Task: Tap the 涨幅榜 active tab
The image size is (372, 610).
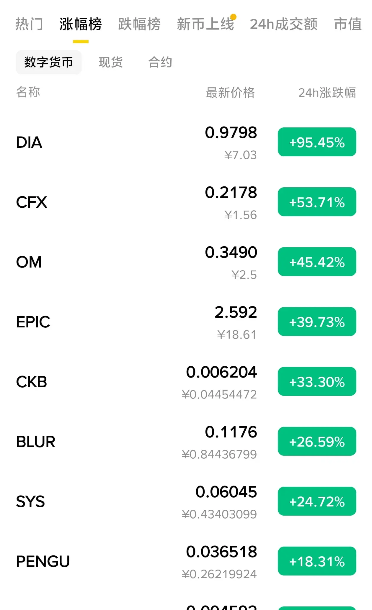Action: point(81,24)
